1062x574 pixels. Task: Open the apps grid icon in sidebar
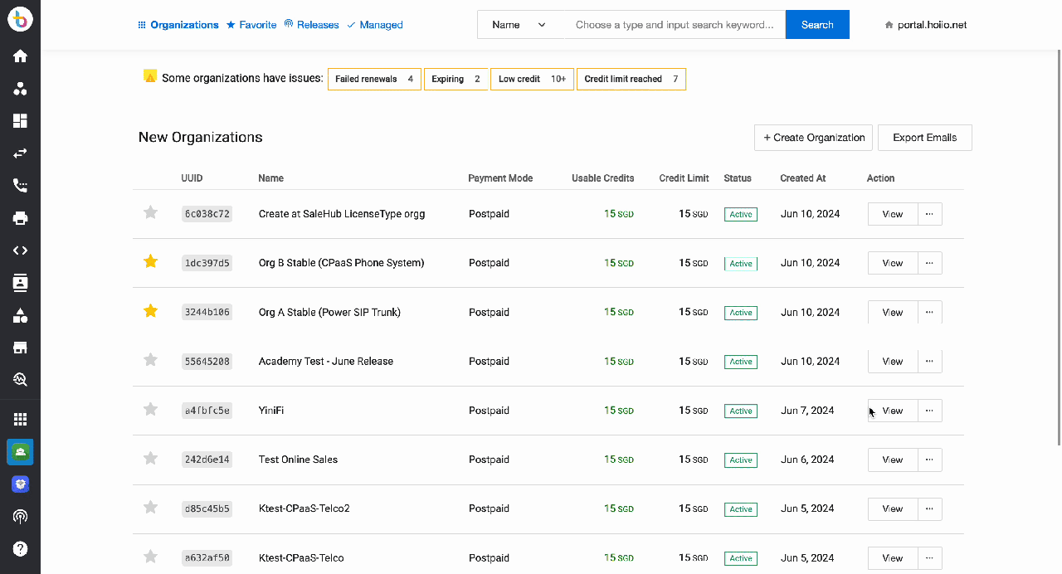(x=20, y=420)
